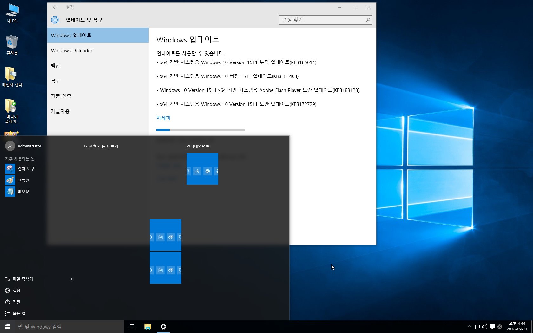Click the 자세히 details link

[x=163, y=118]
